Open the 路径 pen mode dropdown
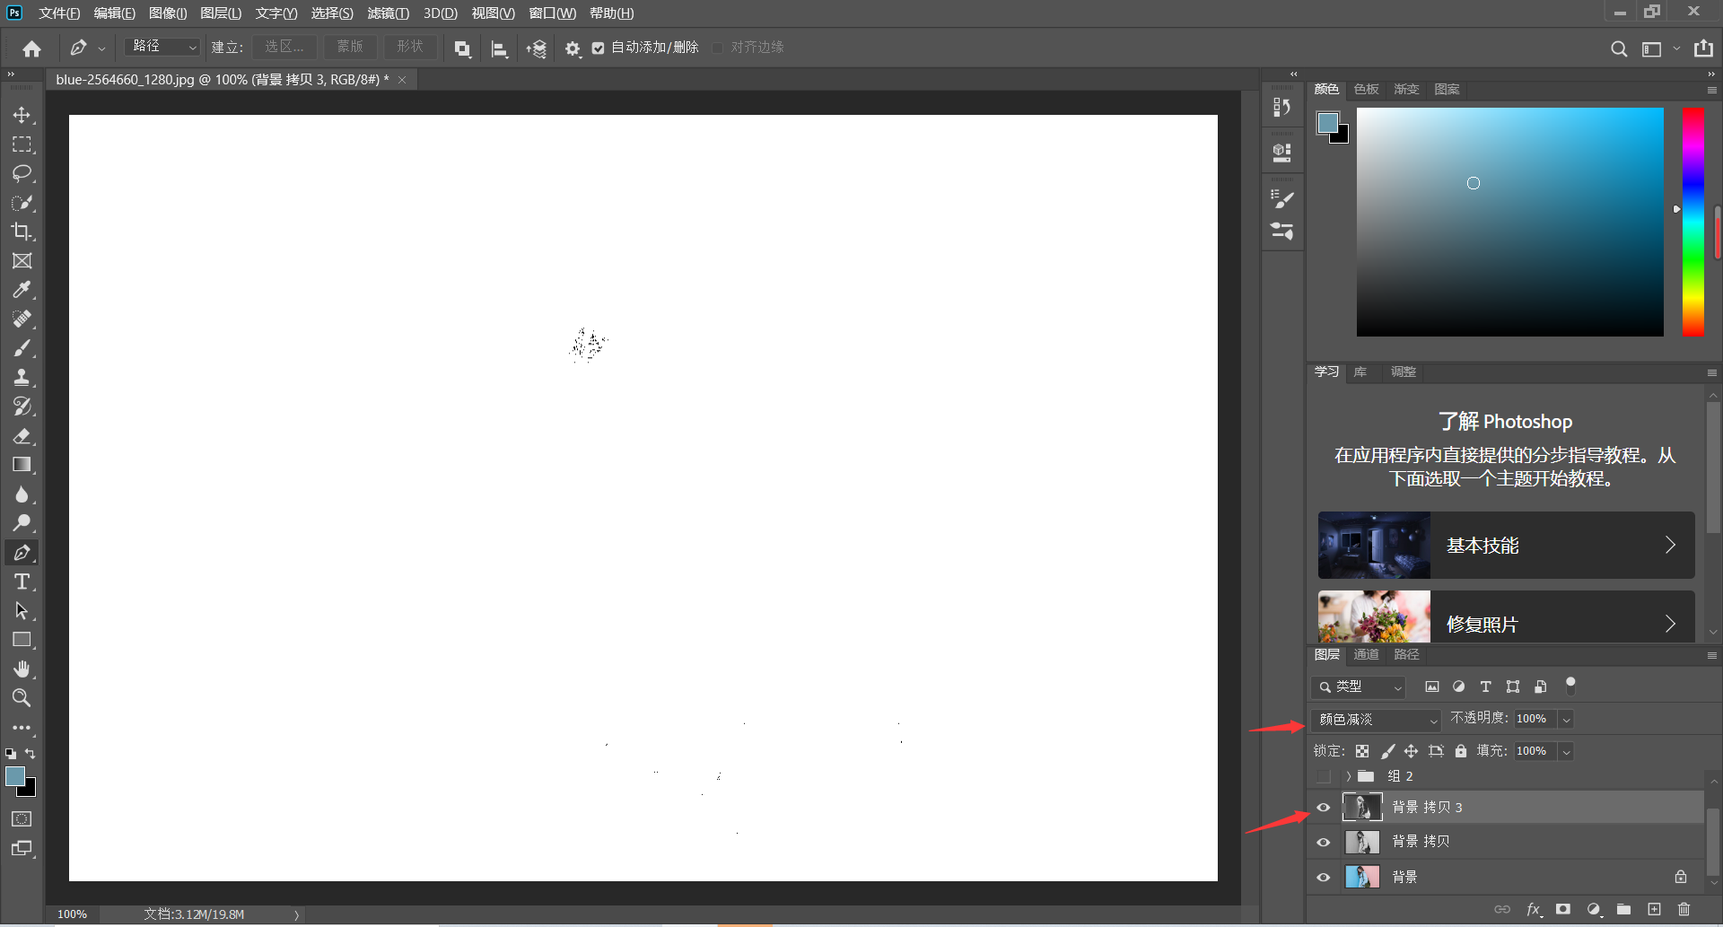The height and width of the screenshot is (927, 1723). click(162, 47)
